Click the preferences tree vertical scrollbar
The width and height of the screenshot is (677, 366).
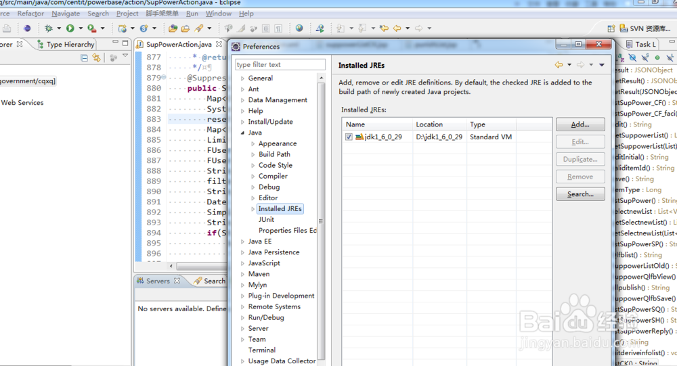[x=321, y=220]
